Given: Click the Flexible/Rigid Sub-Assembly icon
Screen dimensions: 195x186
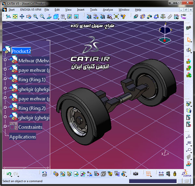Looking at the screenshot, I should (x=183, y=17).
